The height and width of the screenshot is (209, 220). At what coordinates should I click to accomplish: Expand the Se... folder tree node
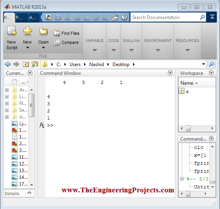point(7,110)
